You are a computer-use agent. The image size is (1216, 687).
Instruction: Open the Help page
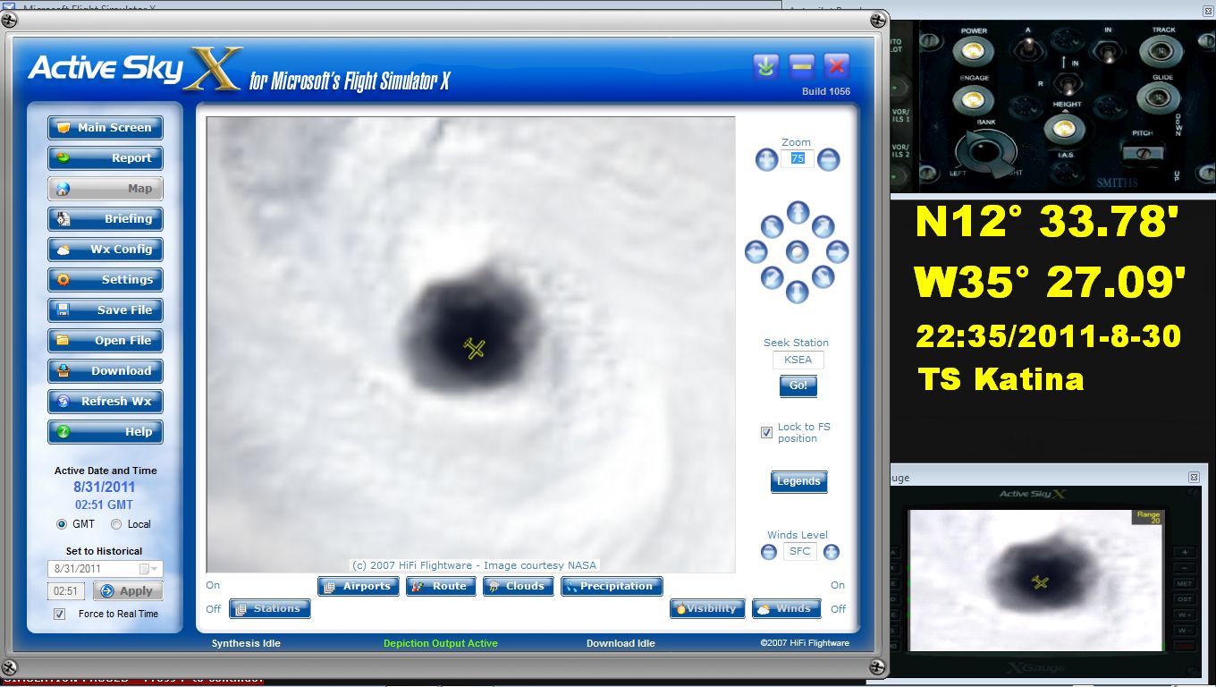tap(106, 432)
